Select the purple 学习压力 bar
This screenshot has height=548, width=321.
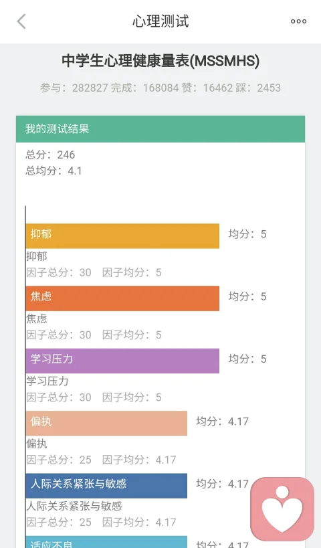[122, 361]
